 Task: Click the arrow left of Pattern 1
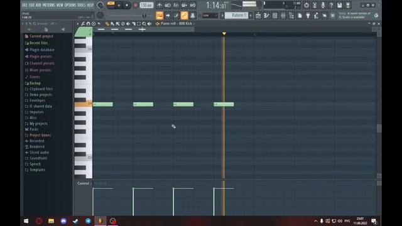point(222,15)
